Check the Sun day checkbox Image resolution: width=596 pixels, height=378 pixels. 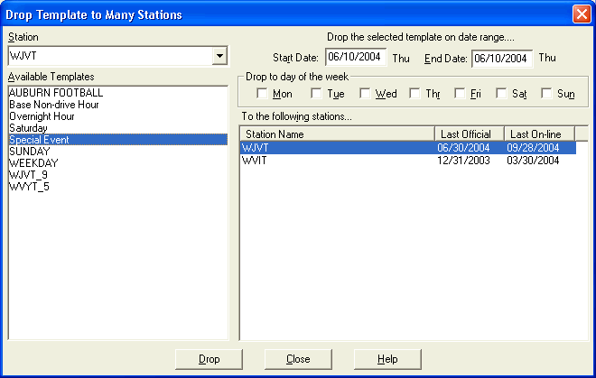coord(546,94)
